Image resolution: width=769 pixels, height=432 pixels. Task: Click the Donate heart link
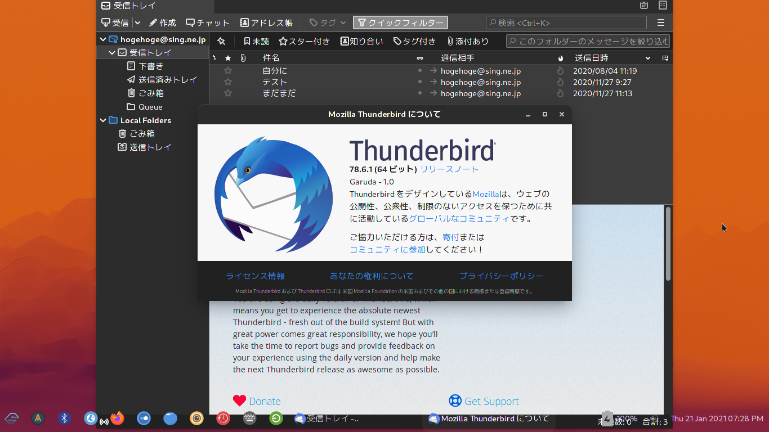pyautogui.click(x=257, y=401)
